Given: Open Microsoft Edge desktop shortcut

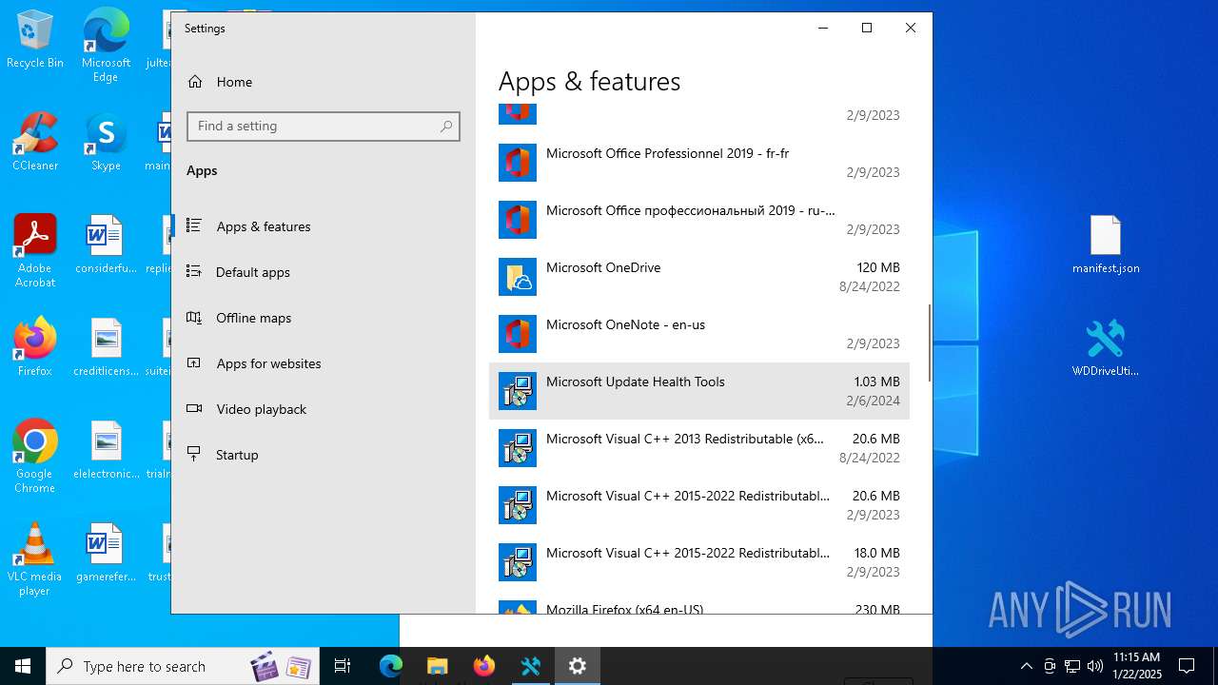Looking at the screenshot, I should click(x=106, y=47).
